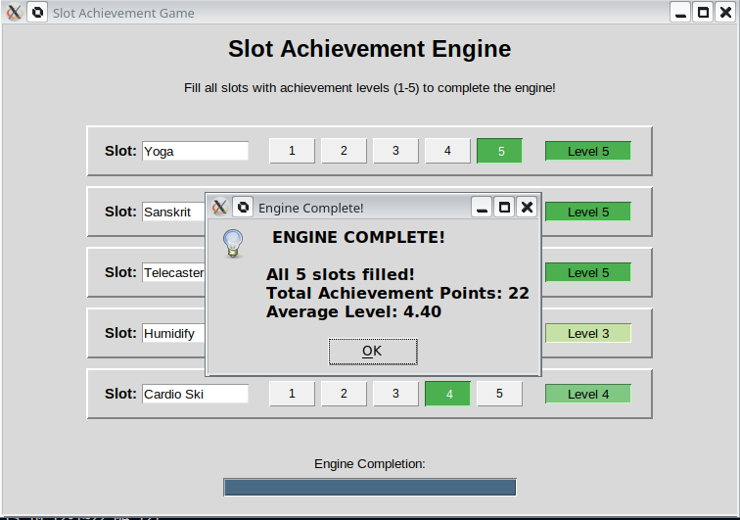
Task: Open the Engine Complete dialog window menu icon
Action: click(220, 207)
